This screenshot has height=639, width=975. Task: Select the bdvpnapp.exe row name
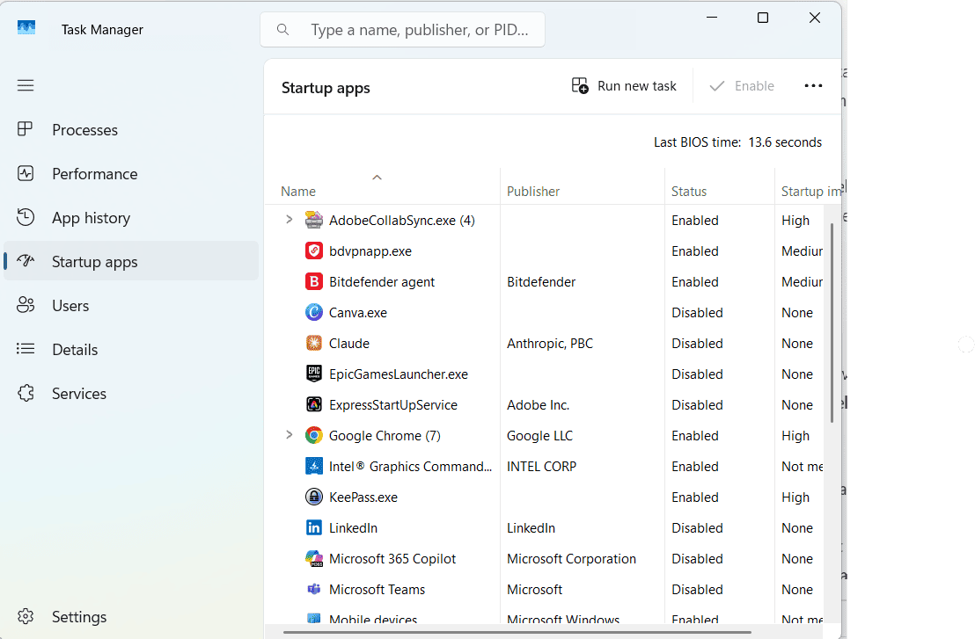(x=370, y=251)
